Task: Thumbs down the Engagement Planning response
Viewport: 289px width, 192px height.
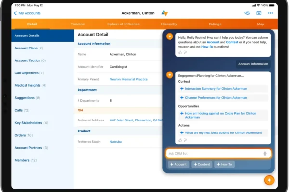Action: 185,140
